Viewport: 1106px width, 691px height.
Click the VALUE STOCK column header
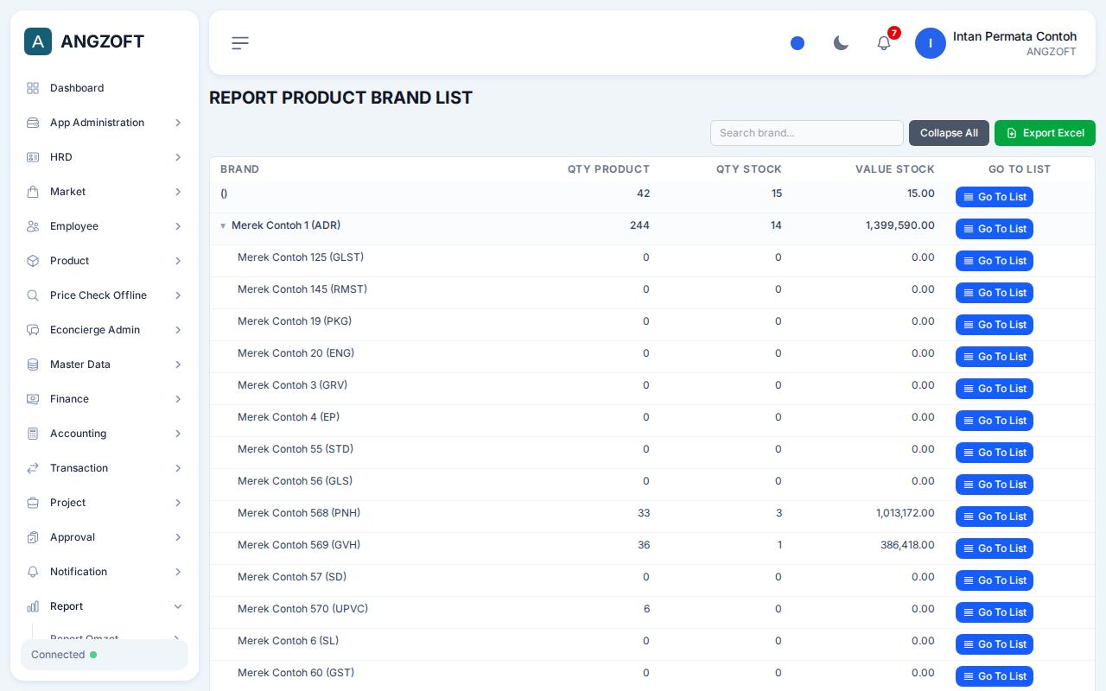[895, 169]
